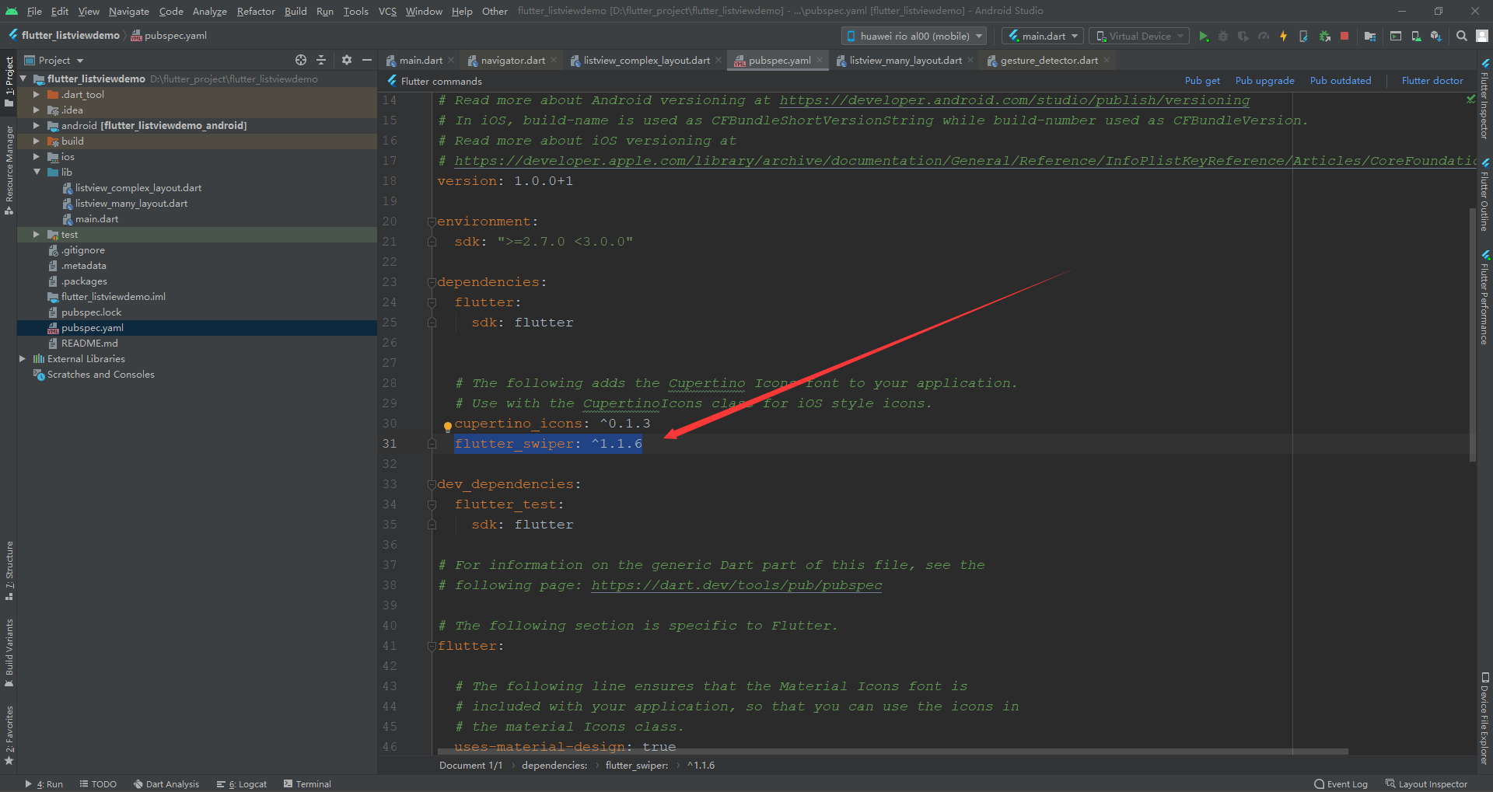Click Run with Coverage icon
The image size is (1493, 792).
(x=1243, y=36)
